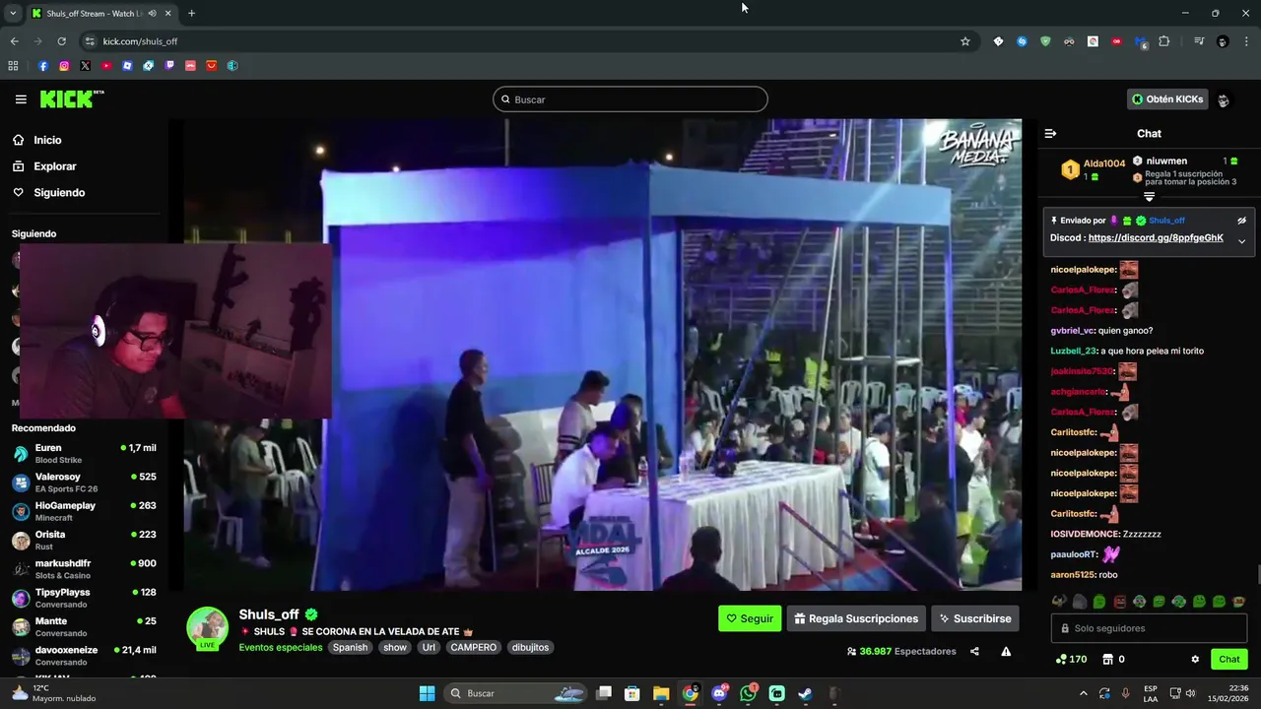This screenshot has width=1261, height=709.
Task: Open the Kick profile avatar menu
Action: (x=1224, y=99)
